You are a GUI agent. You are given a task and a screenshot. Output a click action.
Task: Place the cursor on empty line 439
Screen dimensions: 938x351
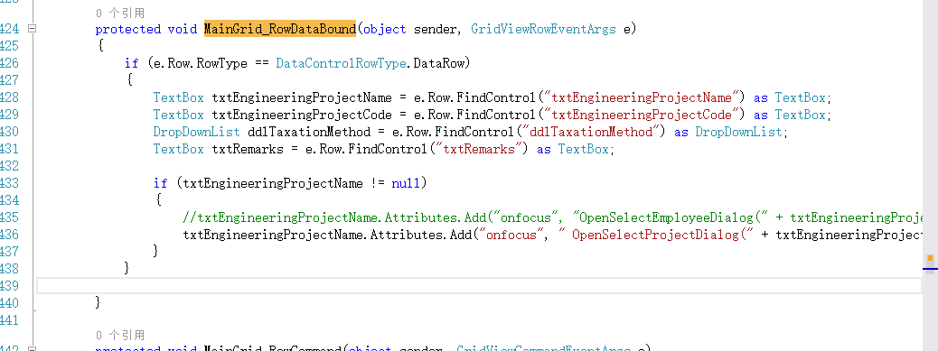479,286
